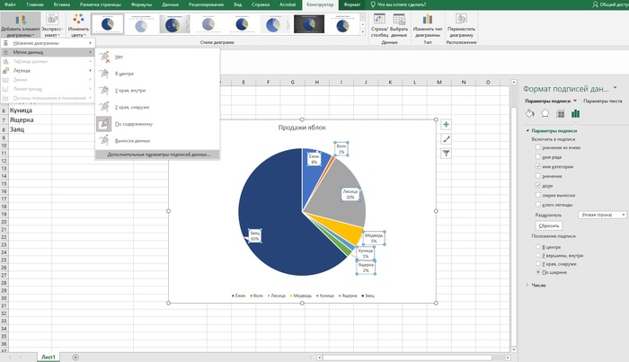Click the plus Chart Elements button
Viewport: 629px width, 362px height.
point(446,125)
